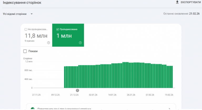Click the export download arrow icon
Viewport: 202px width, 110px height.
[177, 2]
